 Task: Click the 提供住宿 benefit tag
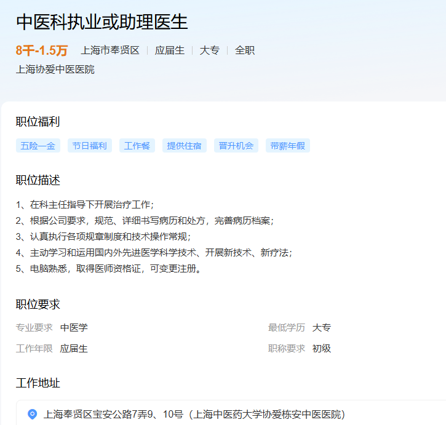pos(185,146)
